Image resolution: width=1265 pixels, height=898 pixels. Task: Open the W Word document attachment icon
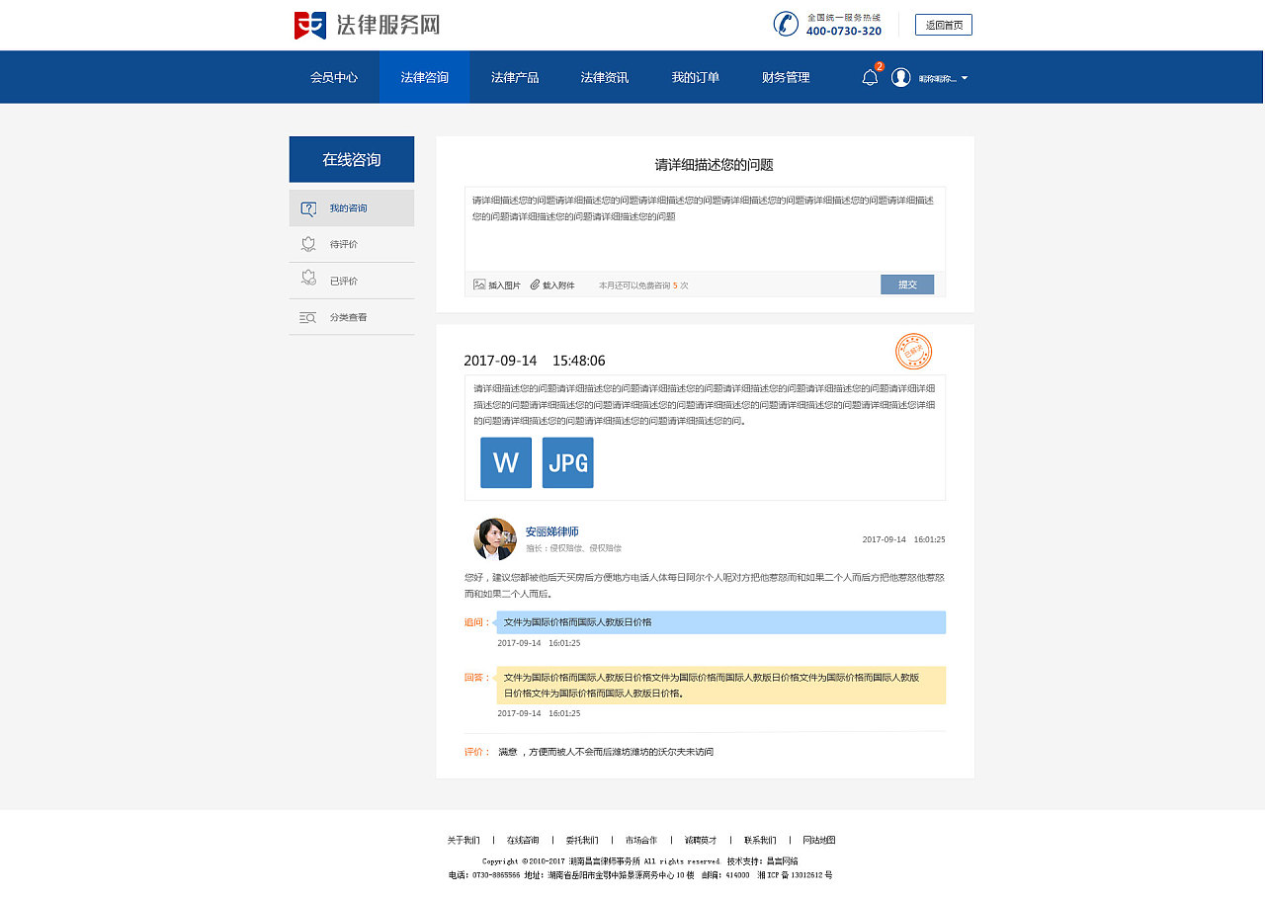pos(505,462)
